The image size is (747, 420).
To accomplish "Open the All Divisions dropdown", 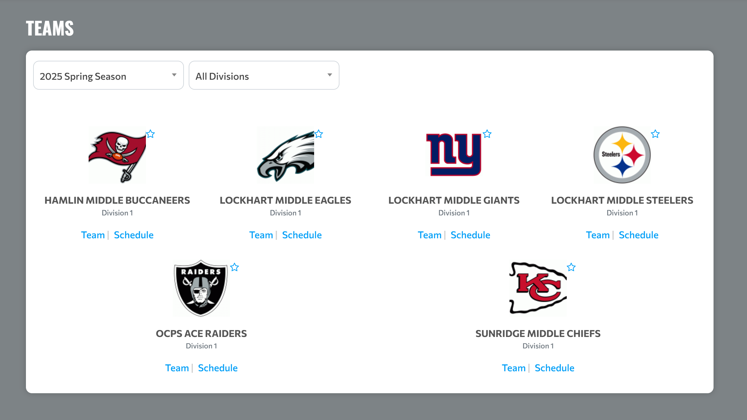I will pos(264,76).
